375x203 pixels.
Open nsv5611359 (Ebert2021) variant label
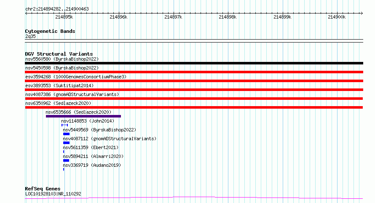pos(91,147)
